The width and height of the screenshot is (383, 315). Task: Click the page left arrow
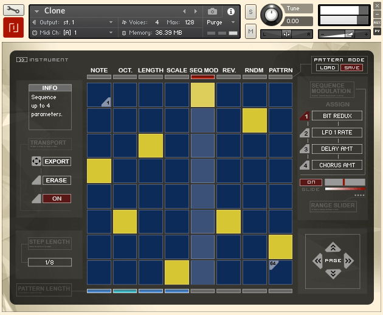tap(317, 261)
